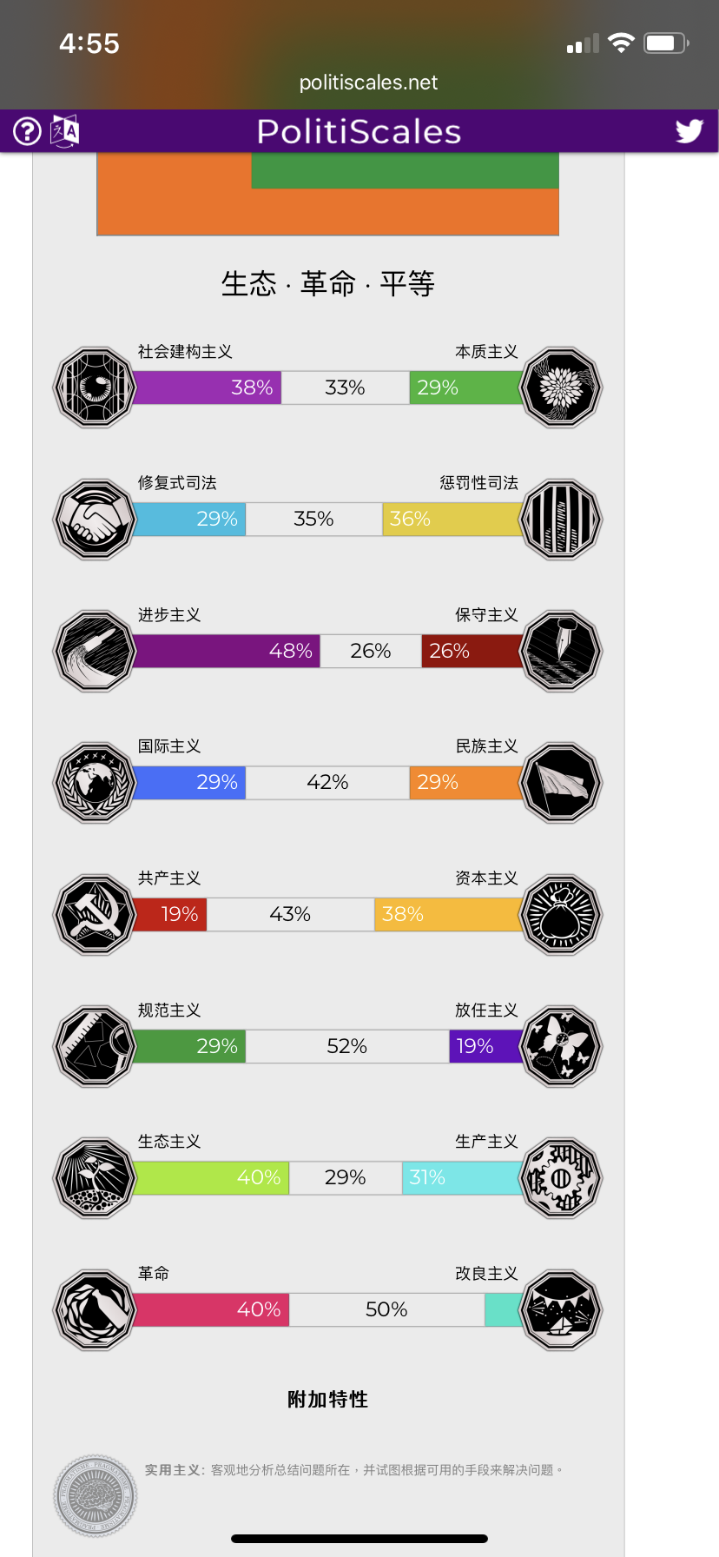719x1557 pixels.
Task: Share results via the Twitter bird icon
Action: pos(689,131)
